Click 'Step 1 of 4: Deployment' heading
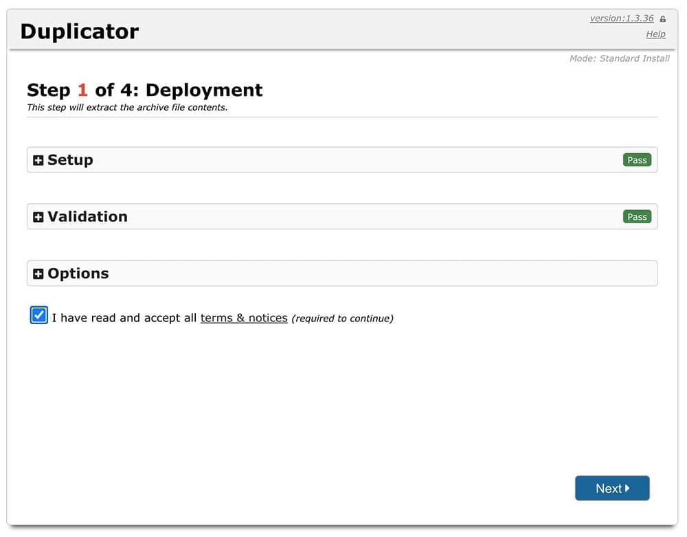687x537 pixels. click(x=144, y=90)
